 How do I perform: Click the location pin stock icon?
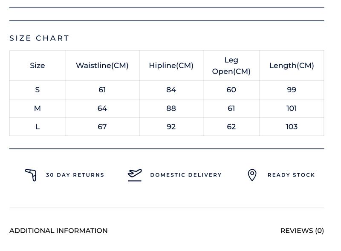252,175
